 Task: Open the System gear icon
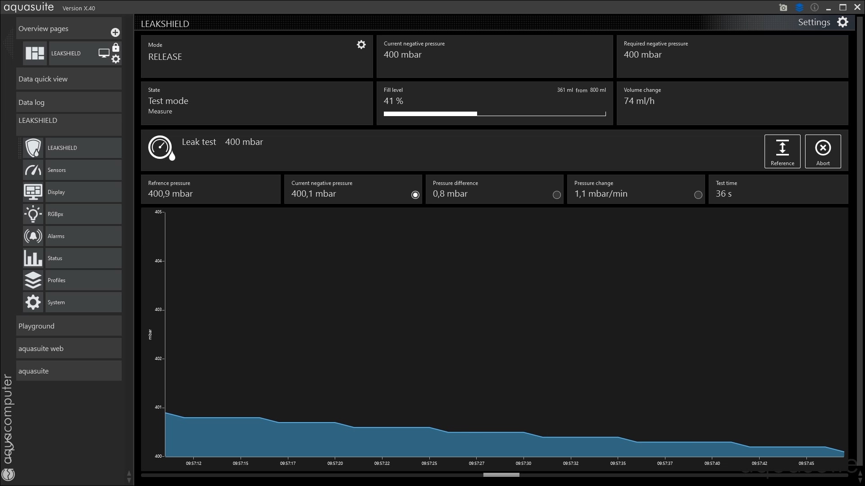33,302
